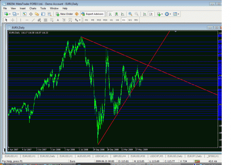Toggle chart Auto Scroll

(x=145, y=14)
